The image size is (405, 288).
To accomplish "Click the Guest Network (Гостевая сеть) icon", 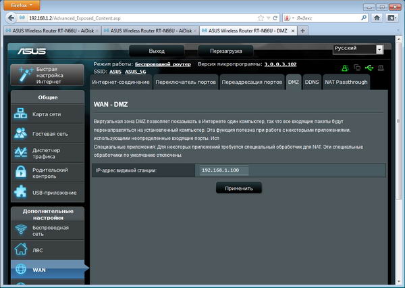I will [20, 133].
